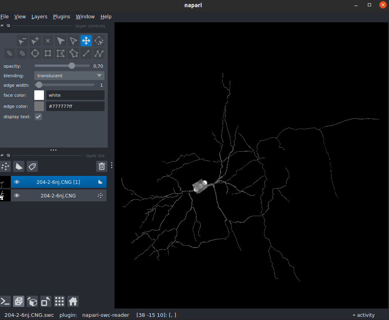Select the add line tool

coord(86,53)
